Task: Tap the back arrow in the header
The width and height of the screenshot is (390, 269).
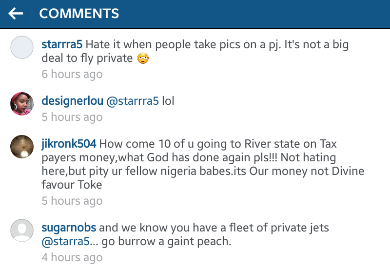Action: click(16, 14)
